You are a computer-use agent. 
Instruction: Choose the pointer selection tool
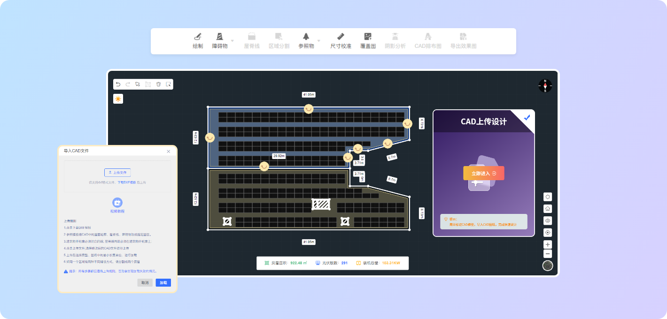click(138, 84)
